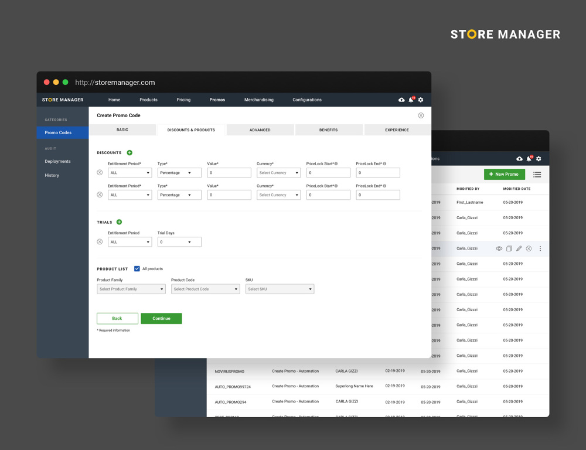Switch to the Advanced tab
Viewport: 586px width, 450px height.
click(260, 130)
